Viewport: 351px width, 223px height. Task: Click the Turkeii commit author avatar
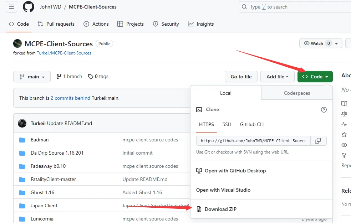click(22, 123)
